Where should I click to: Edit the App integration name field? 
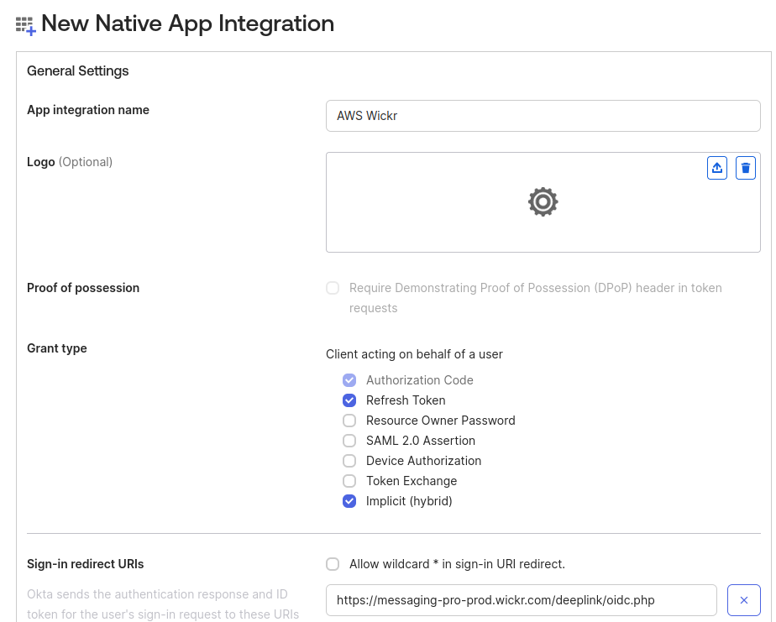point(543,116)
